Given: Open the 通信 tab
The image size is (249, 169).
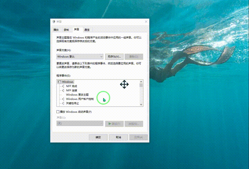Looking at the screenshot, I should pyautogui.click(x=87, y=30).
